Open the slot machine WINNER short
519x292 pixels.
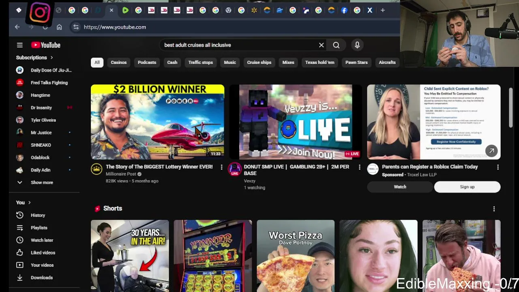tap(213, 256)
